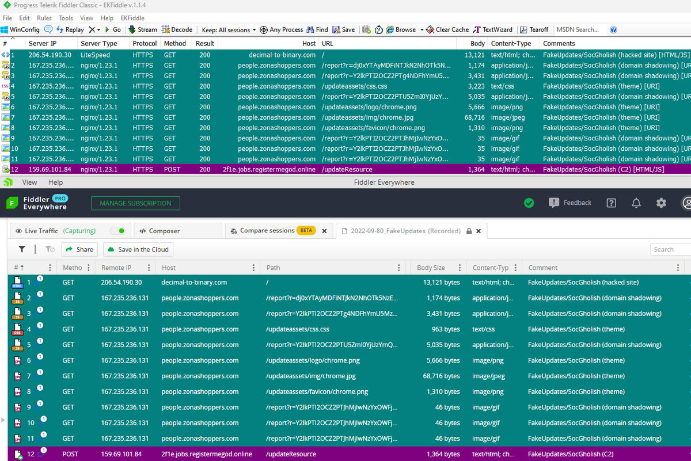The width and height of the screenshot is (691, 461).
Task: Click Save in Fiddler Classic toolbar
Action: pos(343,29)
